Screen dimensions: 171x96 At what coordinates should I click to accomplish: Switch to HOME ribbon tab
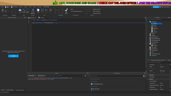coord(21,7)
